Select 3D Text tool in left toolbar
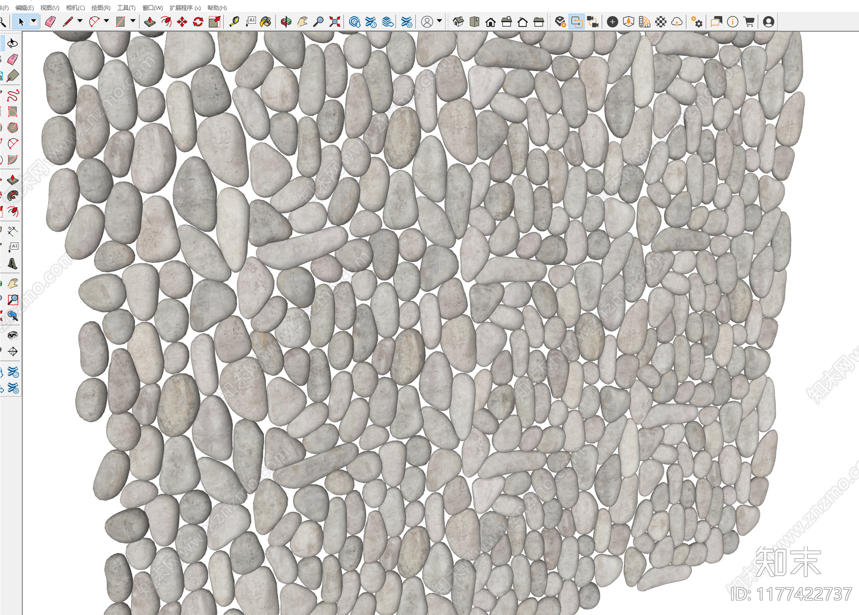The height and width of the screenshot is (615, 859). (x=13, y=263)
